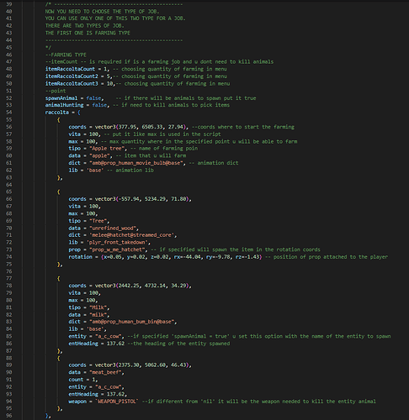This screenshot has height=420, width=409.
Task: Click the '--FARMING TYPE' comment
Action: coord(66,55)
